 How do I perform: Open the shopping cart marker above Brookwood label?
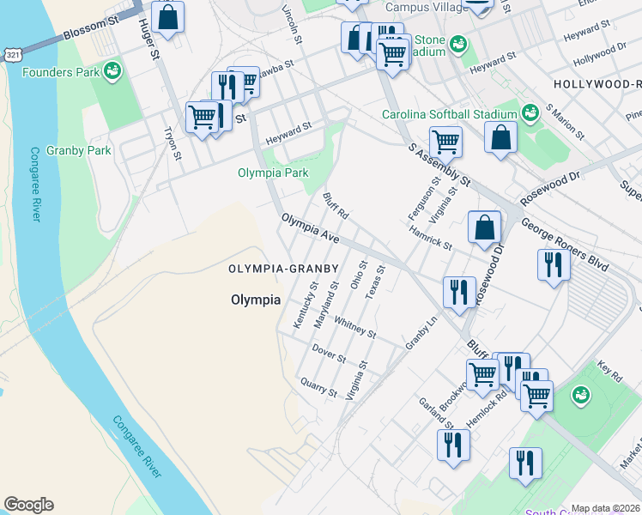pyautogui.click(x=482, y=378)
